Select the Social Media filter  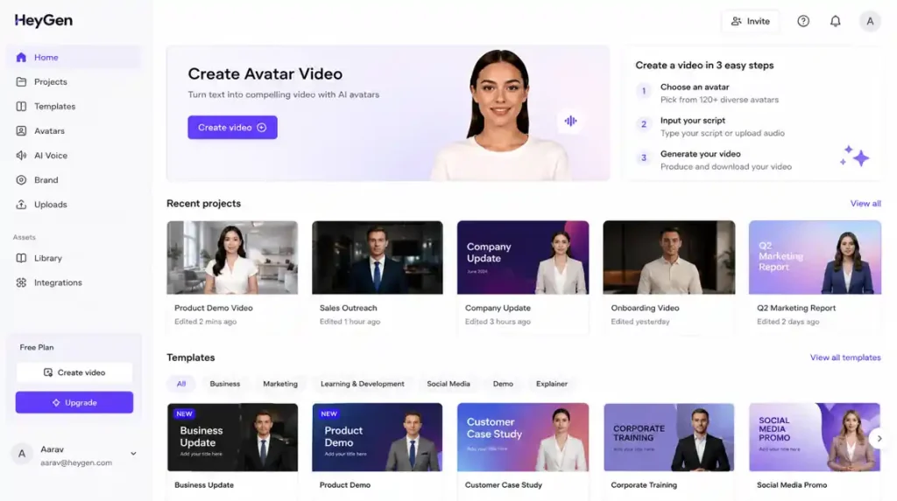[448, 384]
